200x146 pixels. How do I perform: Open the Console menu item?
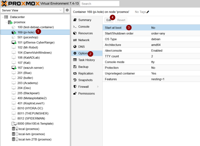coord(84,27)
